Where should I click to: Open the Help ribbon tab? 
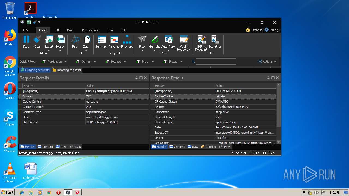tap(124, 30)
